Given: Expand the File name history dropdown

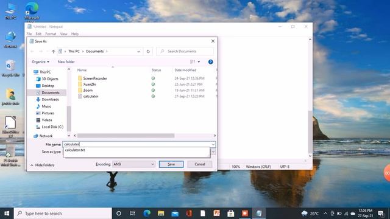Looking at the screenshot, I should (213, 144).
